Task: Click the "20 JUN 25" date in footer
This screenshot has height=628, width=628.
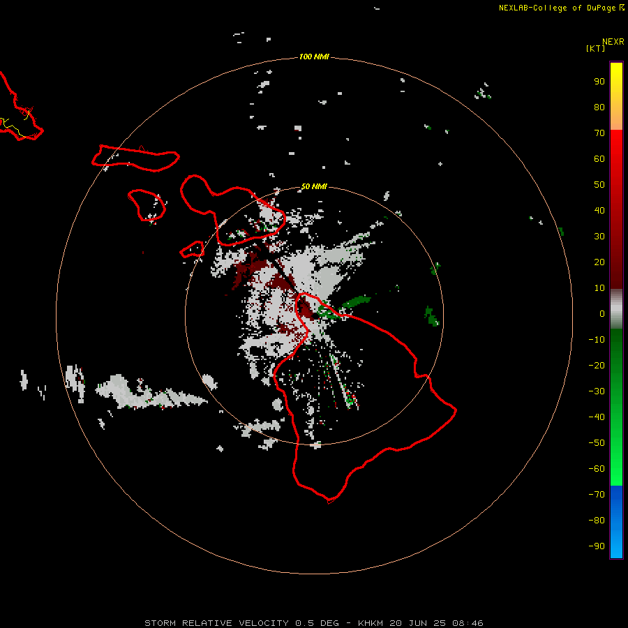Action: pos(417,623)
